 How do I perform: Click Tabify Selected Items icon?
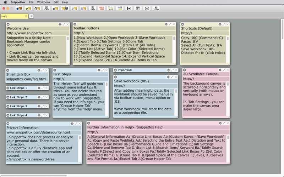[111, 8]
